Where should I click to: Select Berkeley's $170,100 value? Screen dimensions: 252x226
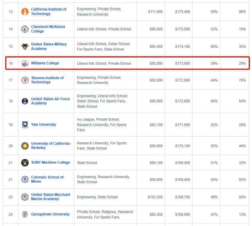[183, 146]
